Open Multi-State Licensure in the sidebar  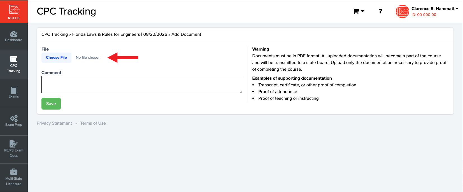[x=14, y=178]
